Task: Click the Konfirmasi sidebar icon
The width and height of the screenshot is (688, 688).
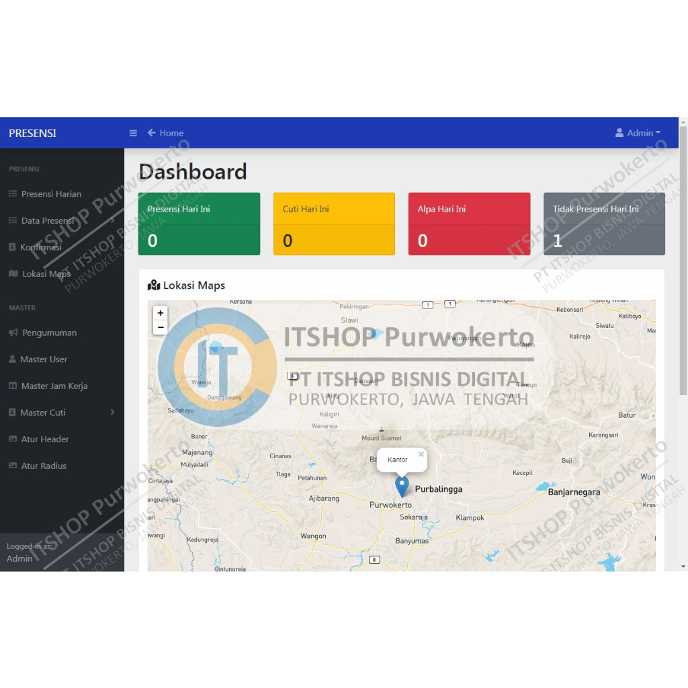Action: pyautogui.click(x=12, y=247)
